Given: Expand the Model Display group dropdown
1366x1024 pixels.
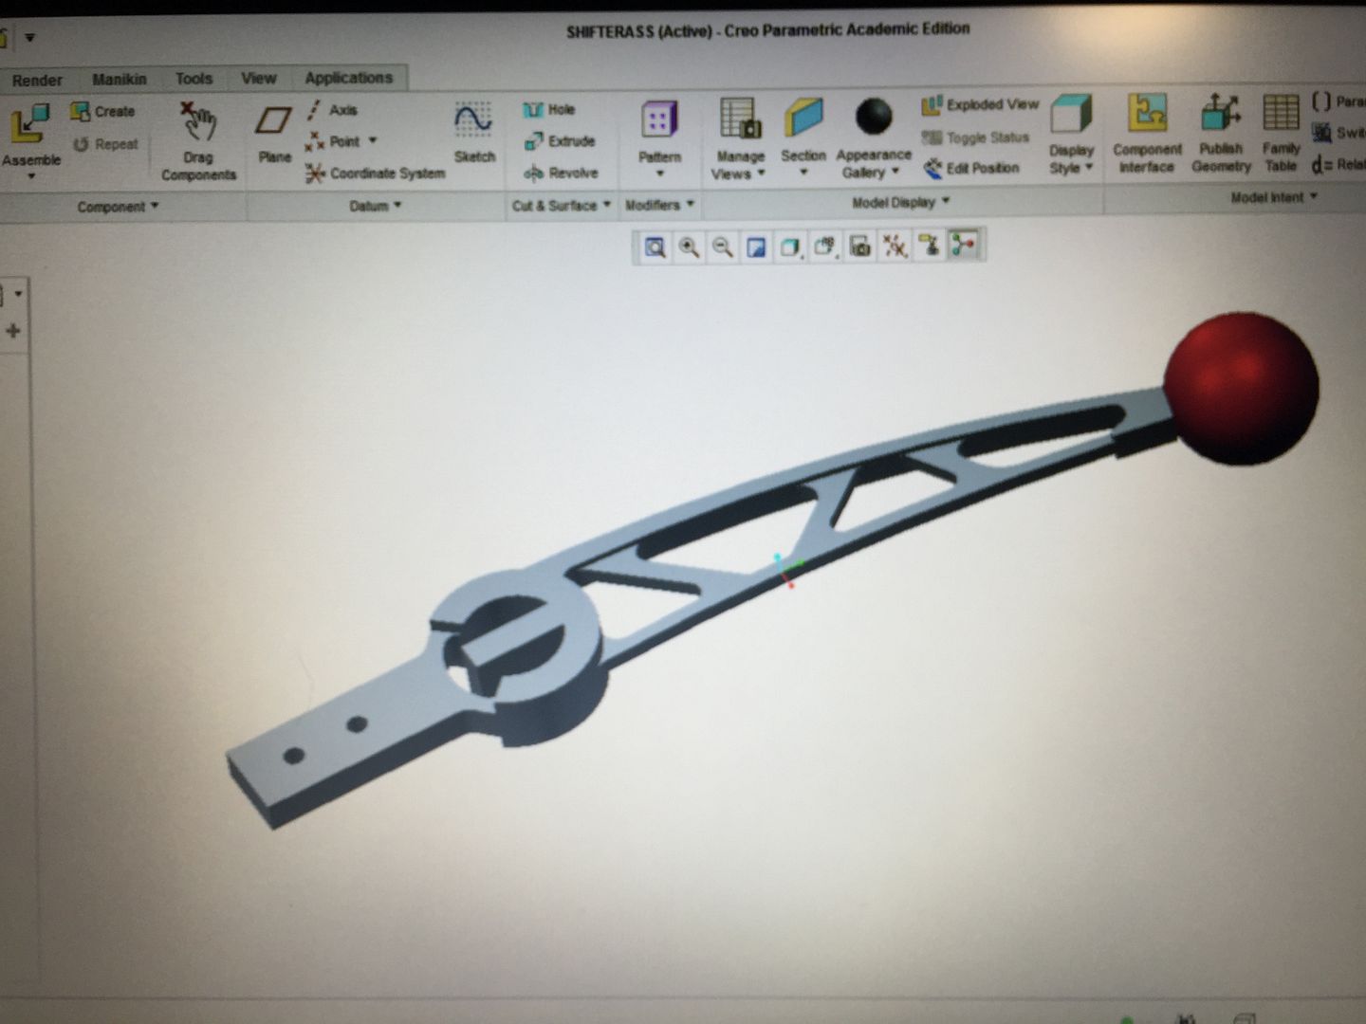Looking at the screenshot, I should (900, 202).
